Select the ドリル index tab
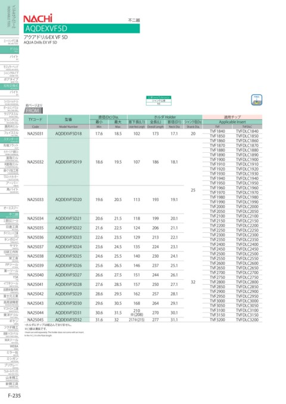This screenshot has height=404, width=286. (10, 50)
